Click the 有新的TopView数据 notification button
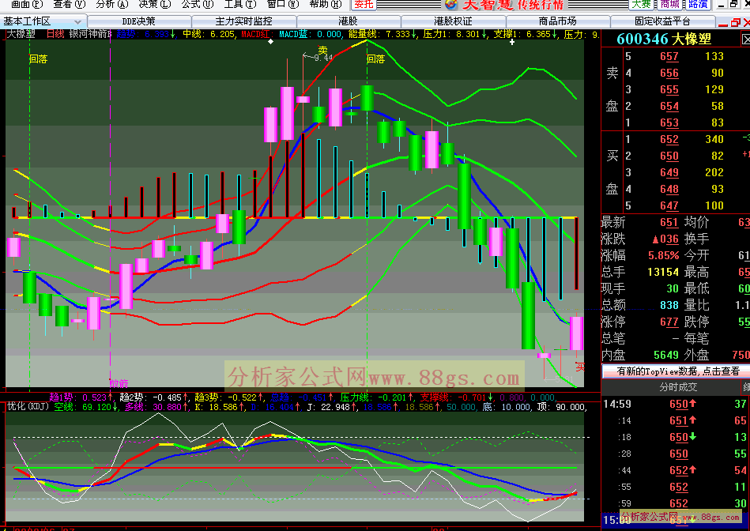750x531 pixels. tap(676, 371)
